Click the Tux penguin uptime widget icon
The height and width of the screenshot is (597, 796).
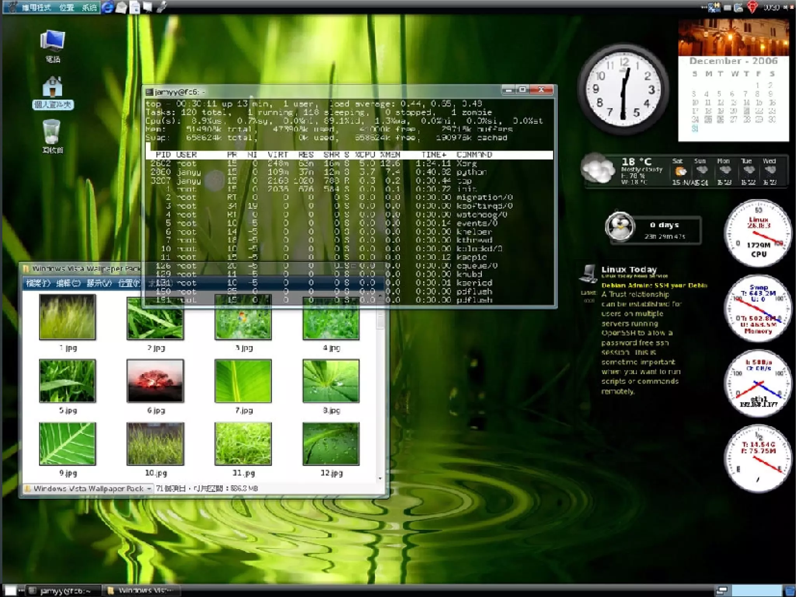coord(620,226)
